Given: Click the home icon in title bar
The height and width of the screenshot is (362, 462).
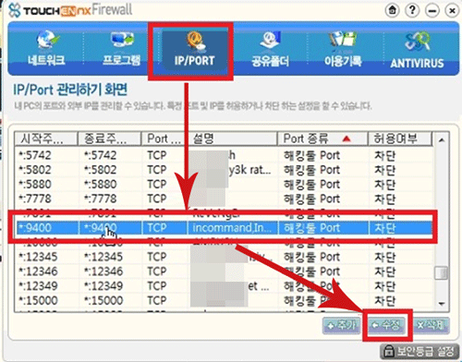Looking at the screenshot, I should [392, 10].
